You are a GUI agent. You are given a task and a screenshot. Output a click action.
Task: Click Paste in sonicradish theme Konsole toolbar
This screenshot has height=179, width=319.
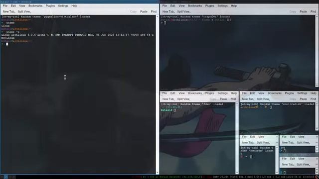[303, 99]
